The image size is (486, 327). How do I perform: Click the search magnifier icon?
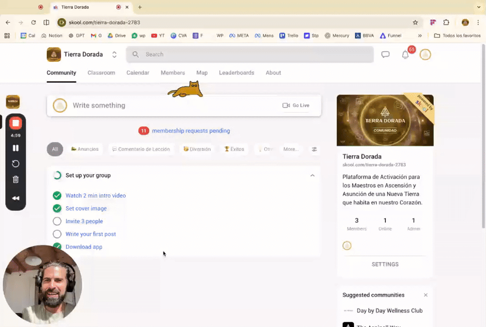(x=135, y=54)
